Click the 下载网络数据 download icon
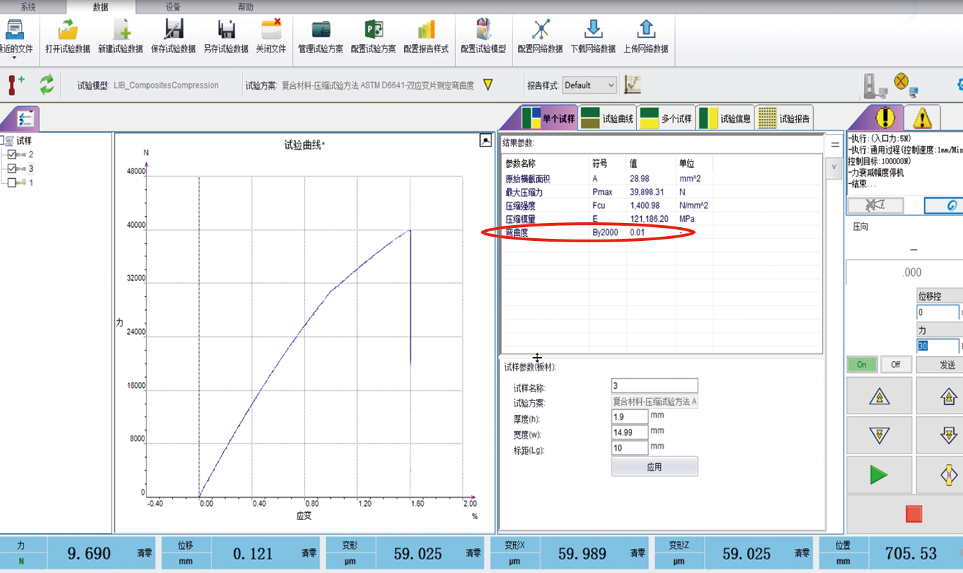This screenshot has width=963, height=573. pyautogui.click(x=593, y=30)
